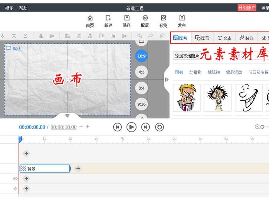
Task: Filter images by 健身运动 category
Action: (x=234, y=72)
